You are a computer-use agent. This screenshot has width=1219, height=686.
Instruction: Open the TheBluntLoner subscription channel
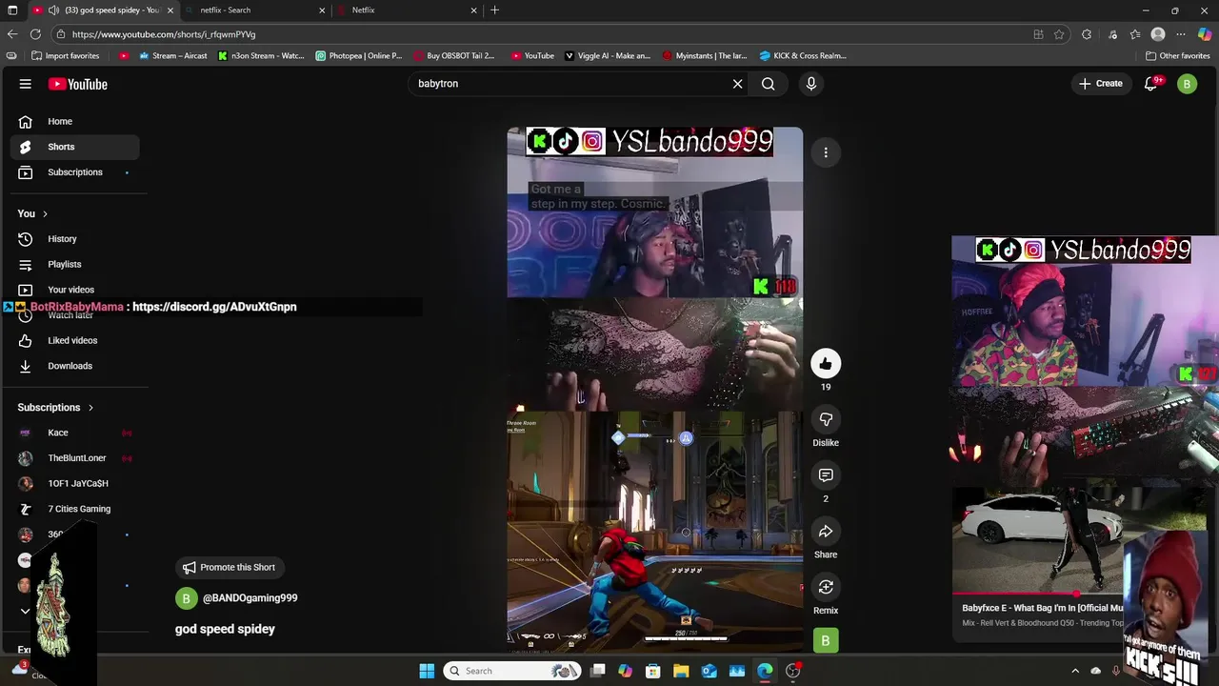pos(74,458)
